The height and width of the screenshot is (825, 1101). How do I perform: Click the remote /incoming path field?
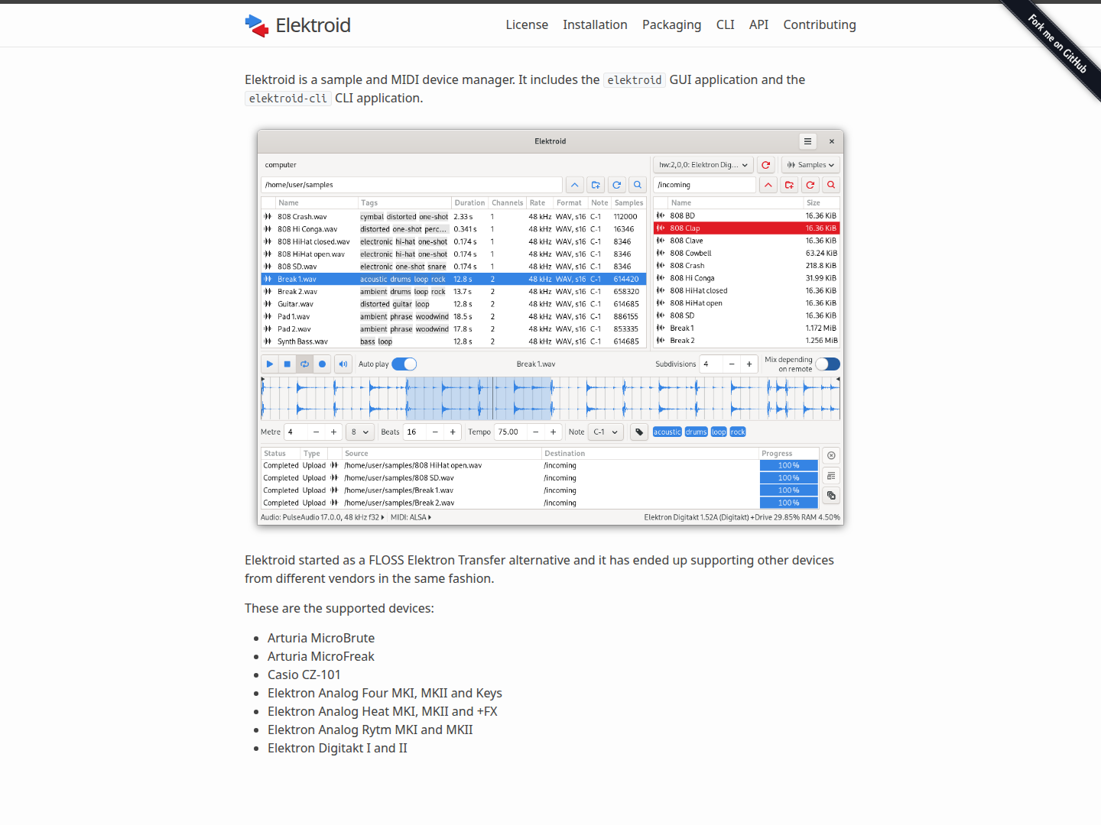coord(704,185)
